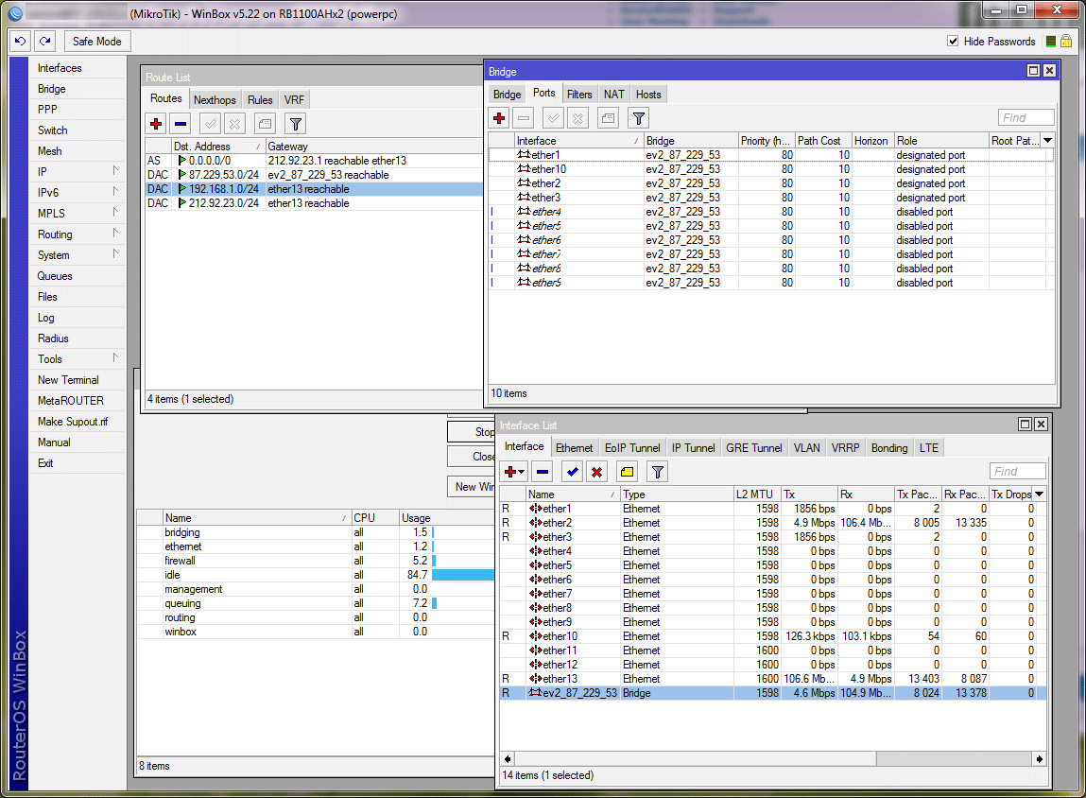
Task: Disable interface with red X icon
Action: click(597, 472)
